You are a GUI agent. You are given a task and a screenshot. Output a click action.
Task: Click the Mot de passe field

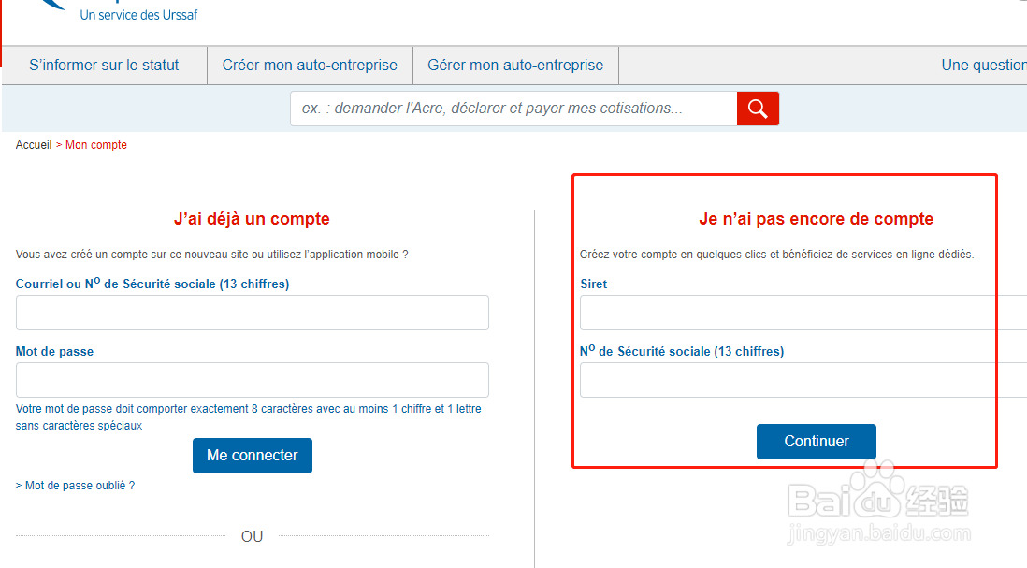(x=253, y=380)
